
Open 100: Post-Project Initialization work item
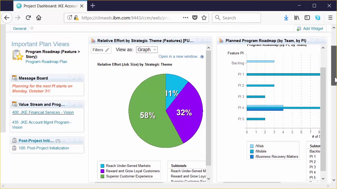[44, 148]
